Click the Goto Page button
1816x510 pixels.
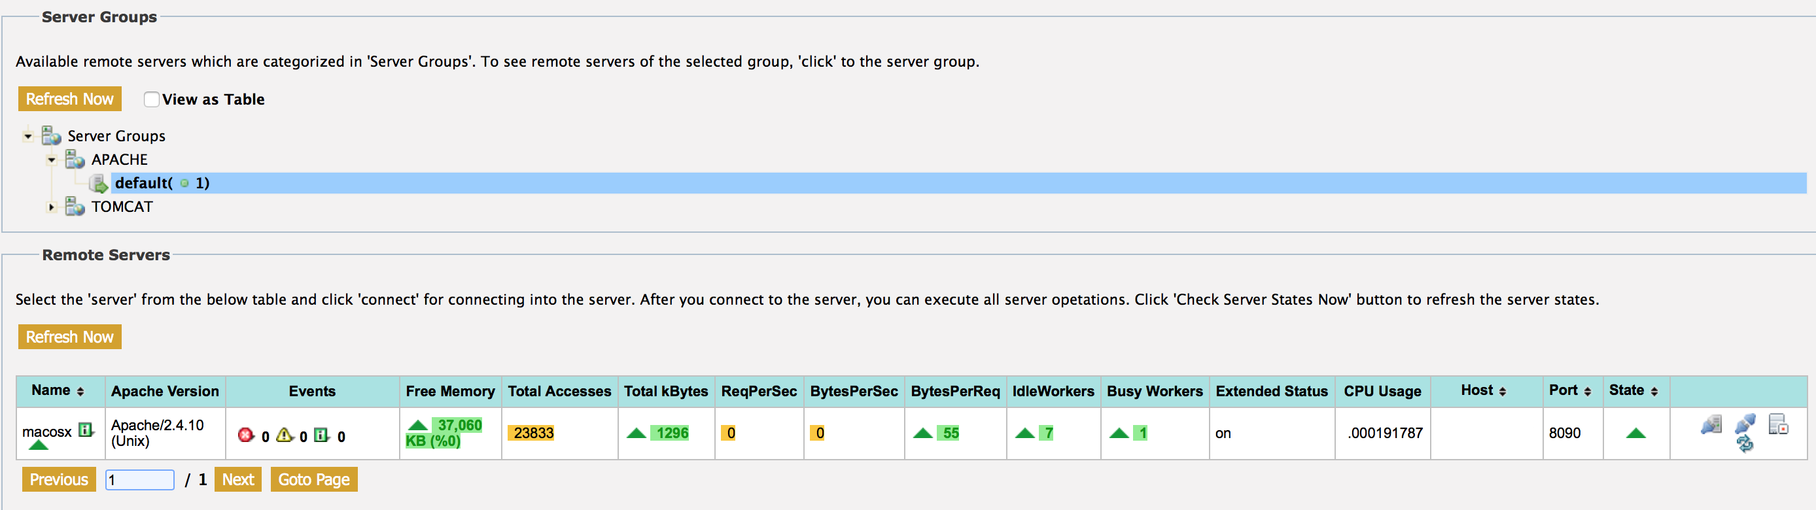pos(314,480)
